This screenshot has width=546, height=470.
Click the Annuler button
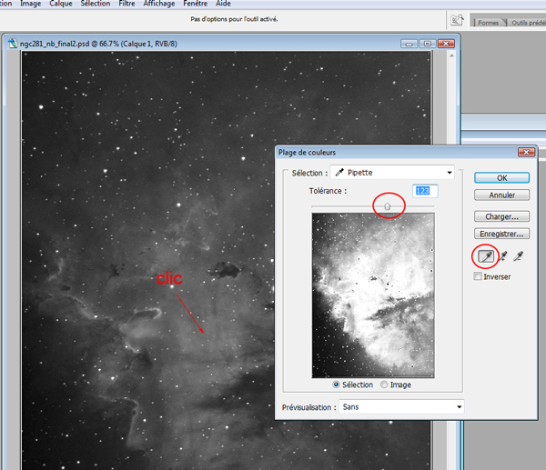pyautogui.click(x=501, y=195)
